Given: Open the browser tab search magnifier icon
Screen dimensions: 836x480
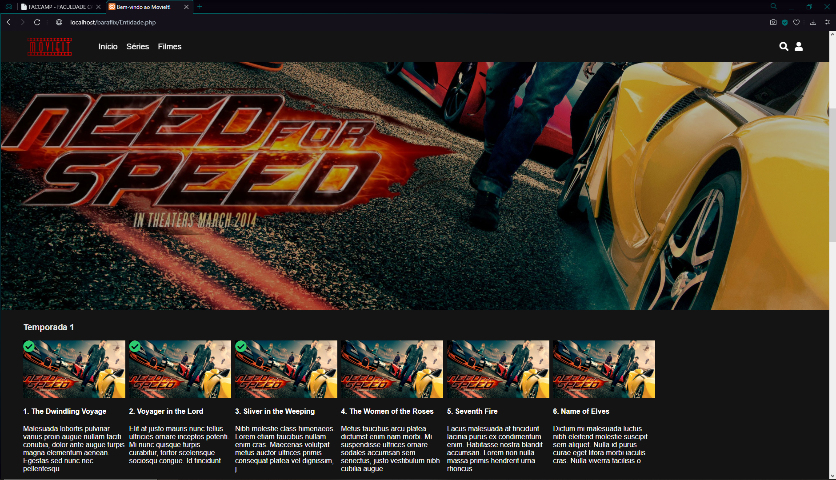Looking at the screenshot, I should tap(774, 7).
